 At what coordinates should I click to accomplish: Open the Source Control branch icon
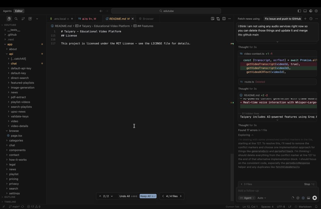pyautogui.click(x=23, y=19)
